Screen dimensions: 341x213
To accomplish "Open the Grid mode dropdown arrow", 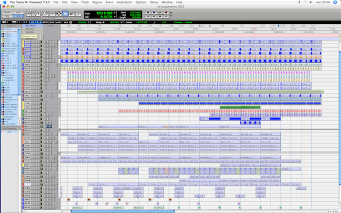I will (x=23, y=16).
